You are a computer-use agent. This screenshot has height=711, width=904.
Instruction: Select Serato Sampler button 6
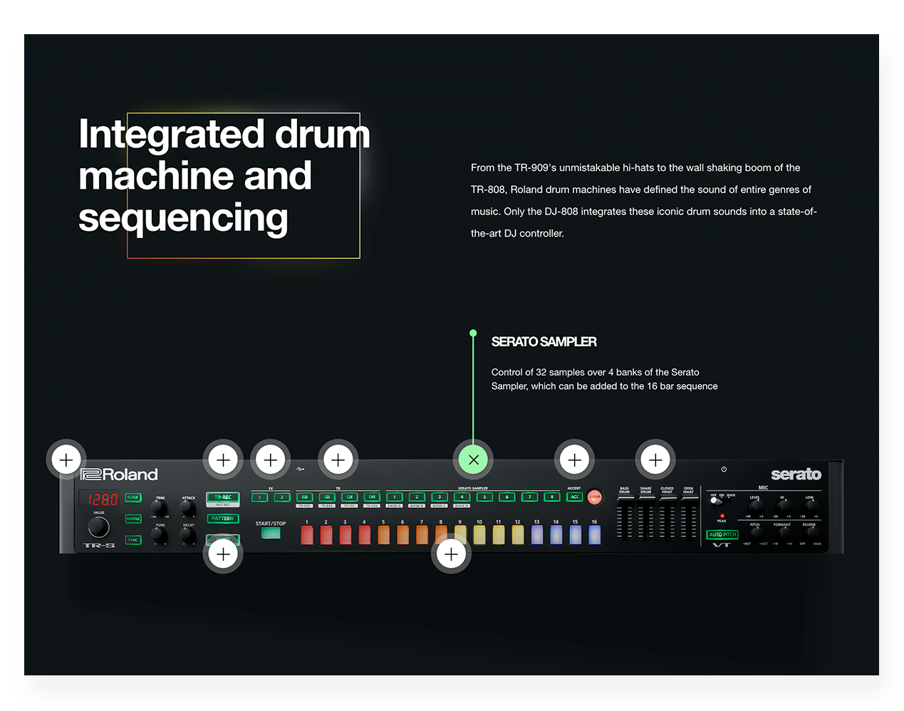pos(507,497)
